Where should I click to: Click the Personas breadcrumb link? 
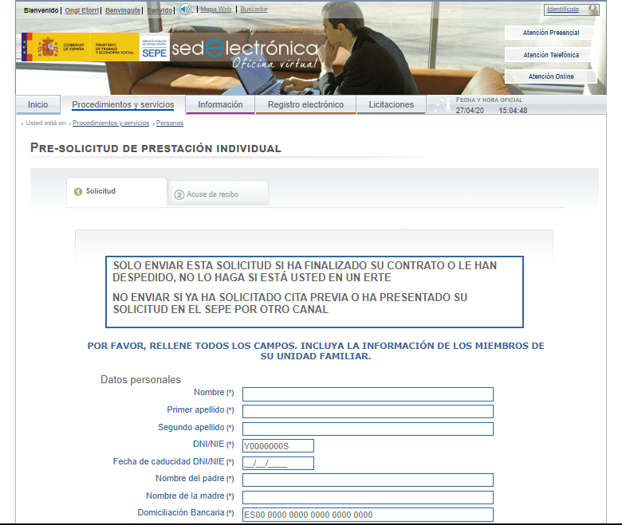[170, 123]
